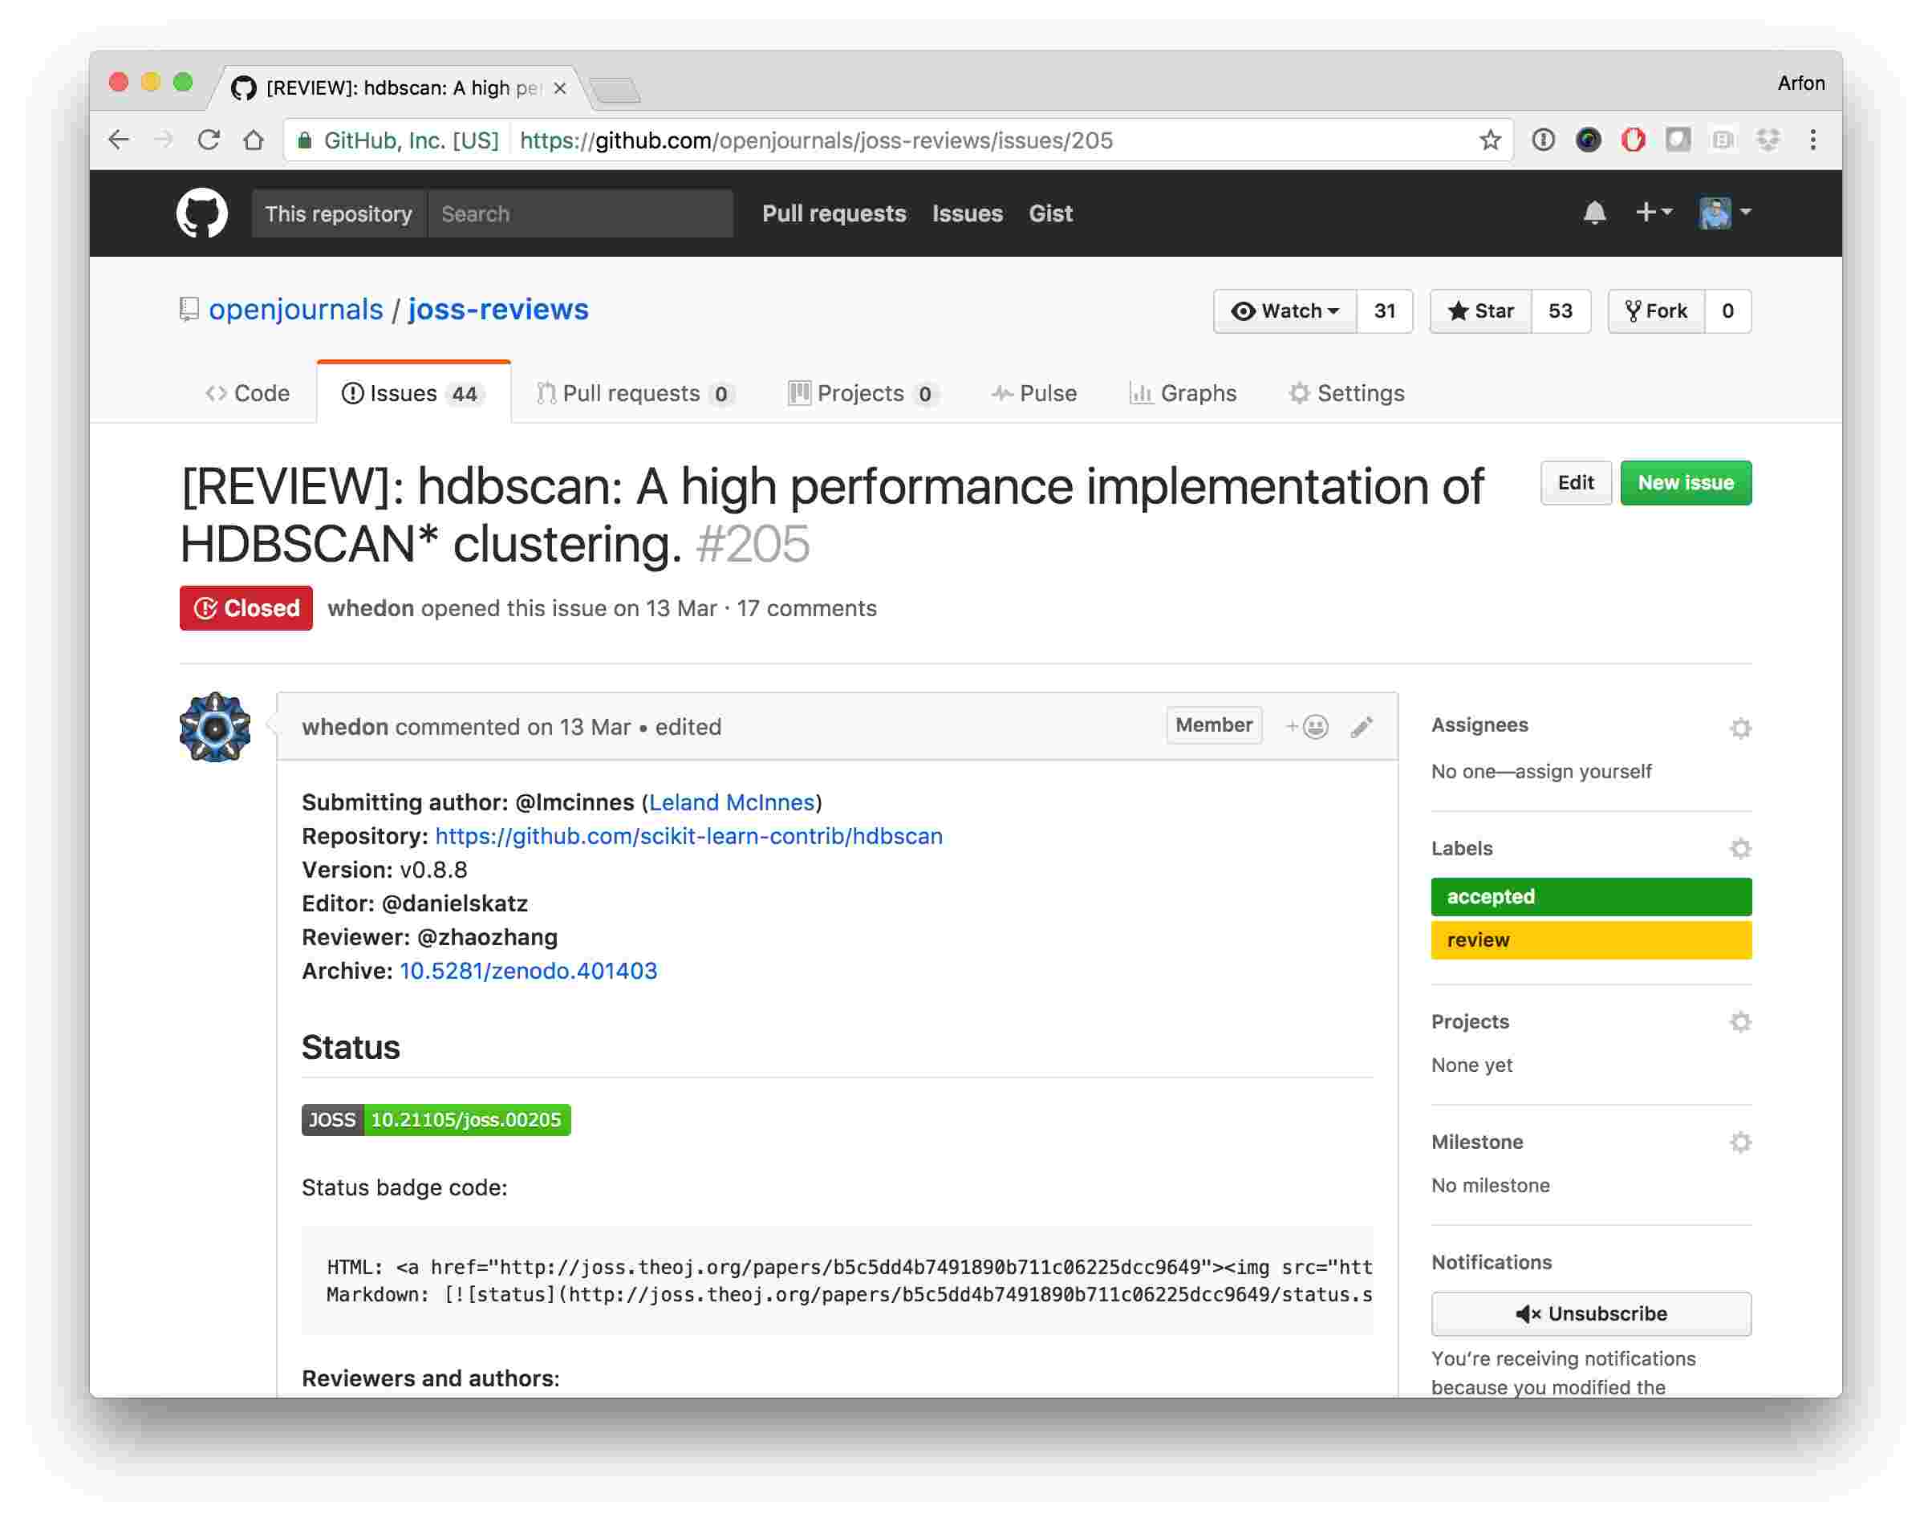Click Gist in the top navbar
Image resolution: width=1932 pixels, height=1526 pixels.
1050,213
